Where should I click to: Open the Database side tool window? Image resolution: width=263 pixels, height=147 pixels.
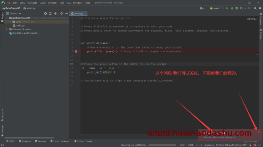[261, 19]
